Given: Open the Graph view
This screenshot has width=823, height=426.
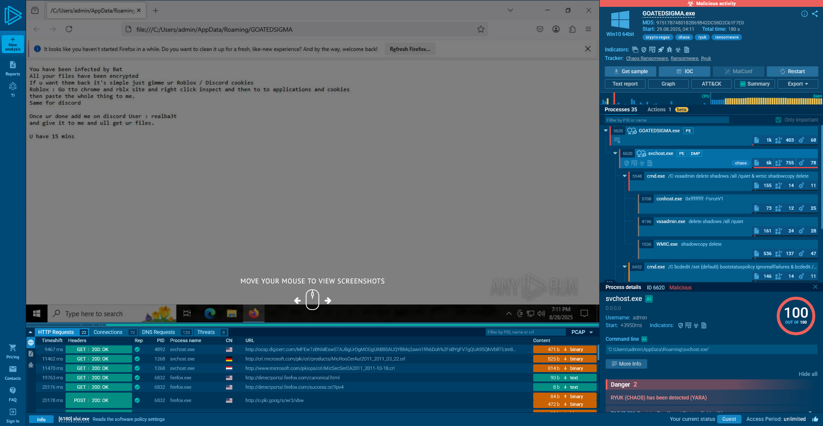Looking at the screenshot, I should pyautogui.click(x=668, y=84).
